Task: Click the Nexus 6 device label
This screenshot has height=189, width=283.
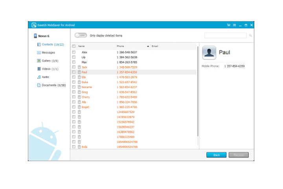Action: (44, 36)
